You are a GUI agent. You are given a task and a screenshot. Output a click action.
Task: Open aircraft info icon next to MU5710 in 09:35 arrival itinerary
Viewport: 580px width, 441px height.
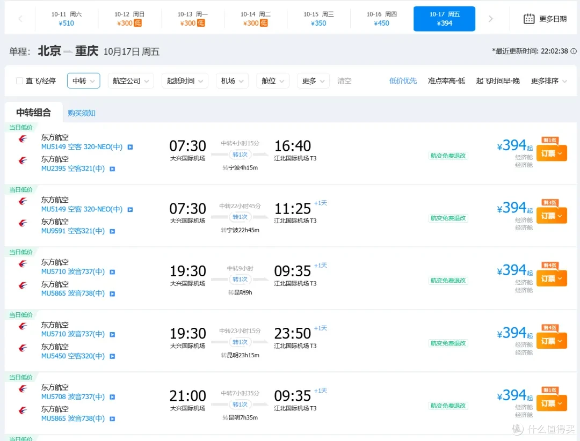(x=112, y=272)
